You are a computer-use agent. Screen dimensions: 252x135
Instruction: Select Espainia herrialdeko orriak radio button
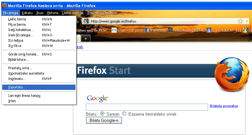(124, 114)
